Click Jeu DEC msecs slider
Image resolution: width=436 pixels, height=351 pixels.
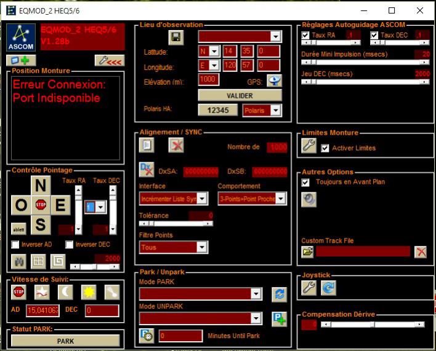click(x=365, y=82)
